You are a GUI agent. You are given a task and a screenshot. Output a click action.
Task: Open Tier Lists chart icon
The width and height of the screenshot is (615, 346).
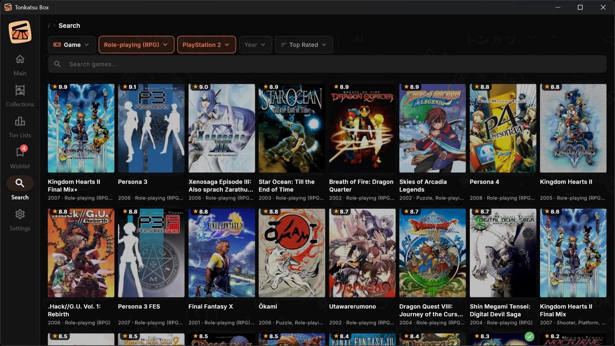click(x=20, y=122)
